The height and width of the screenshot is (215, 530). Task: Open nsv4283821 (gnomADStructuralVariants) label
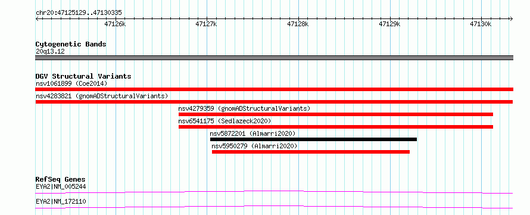(102, 96)
